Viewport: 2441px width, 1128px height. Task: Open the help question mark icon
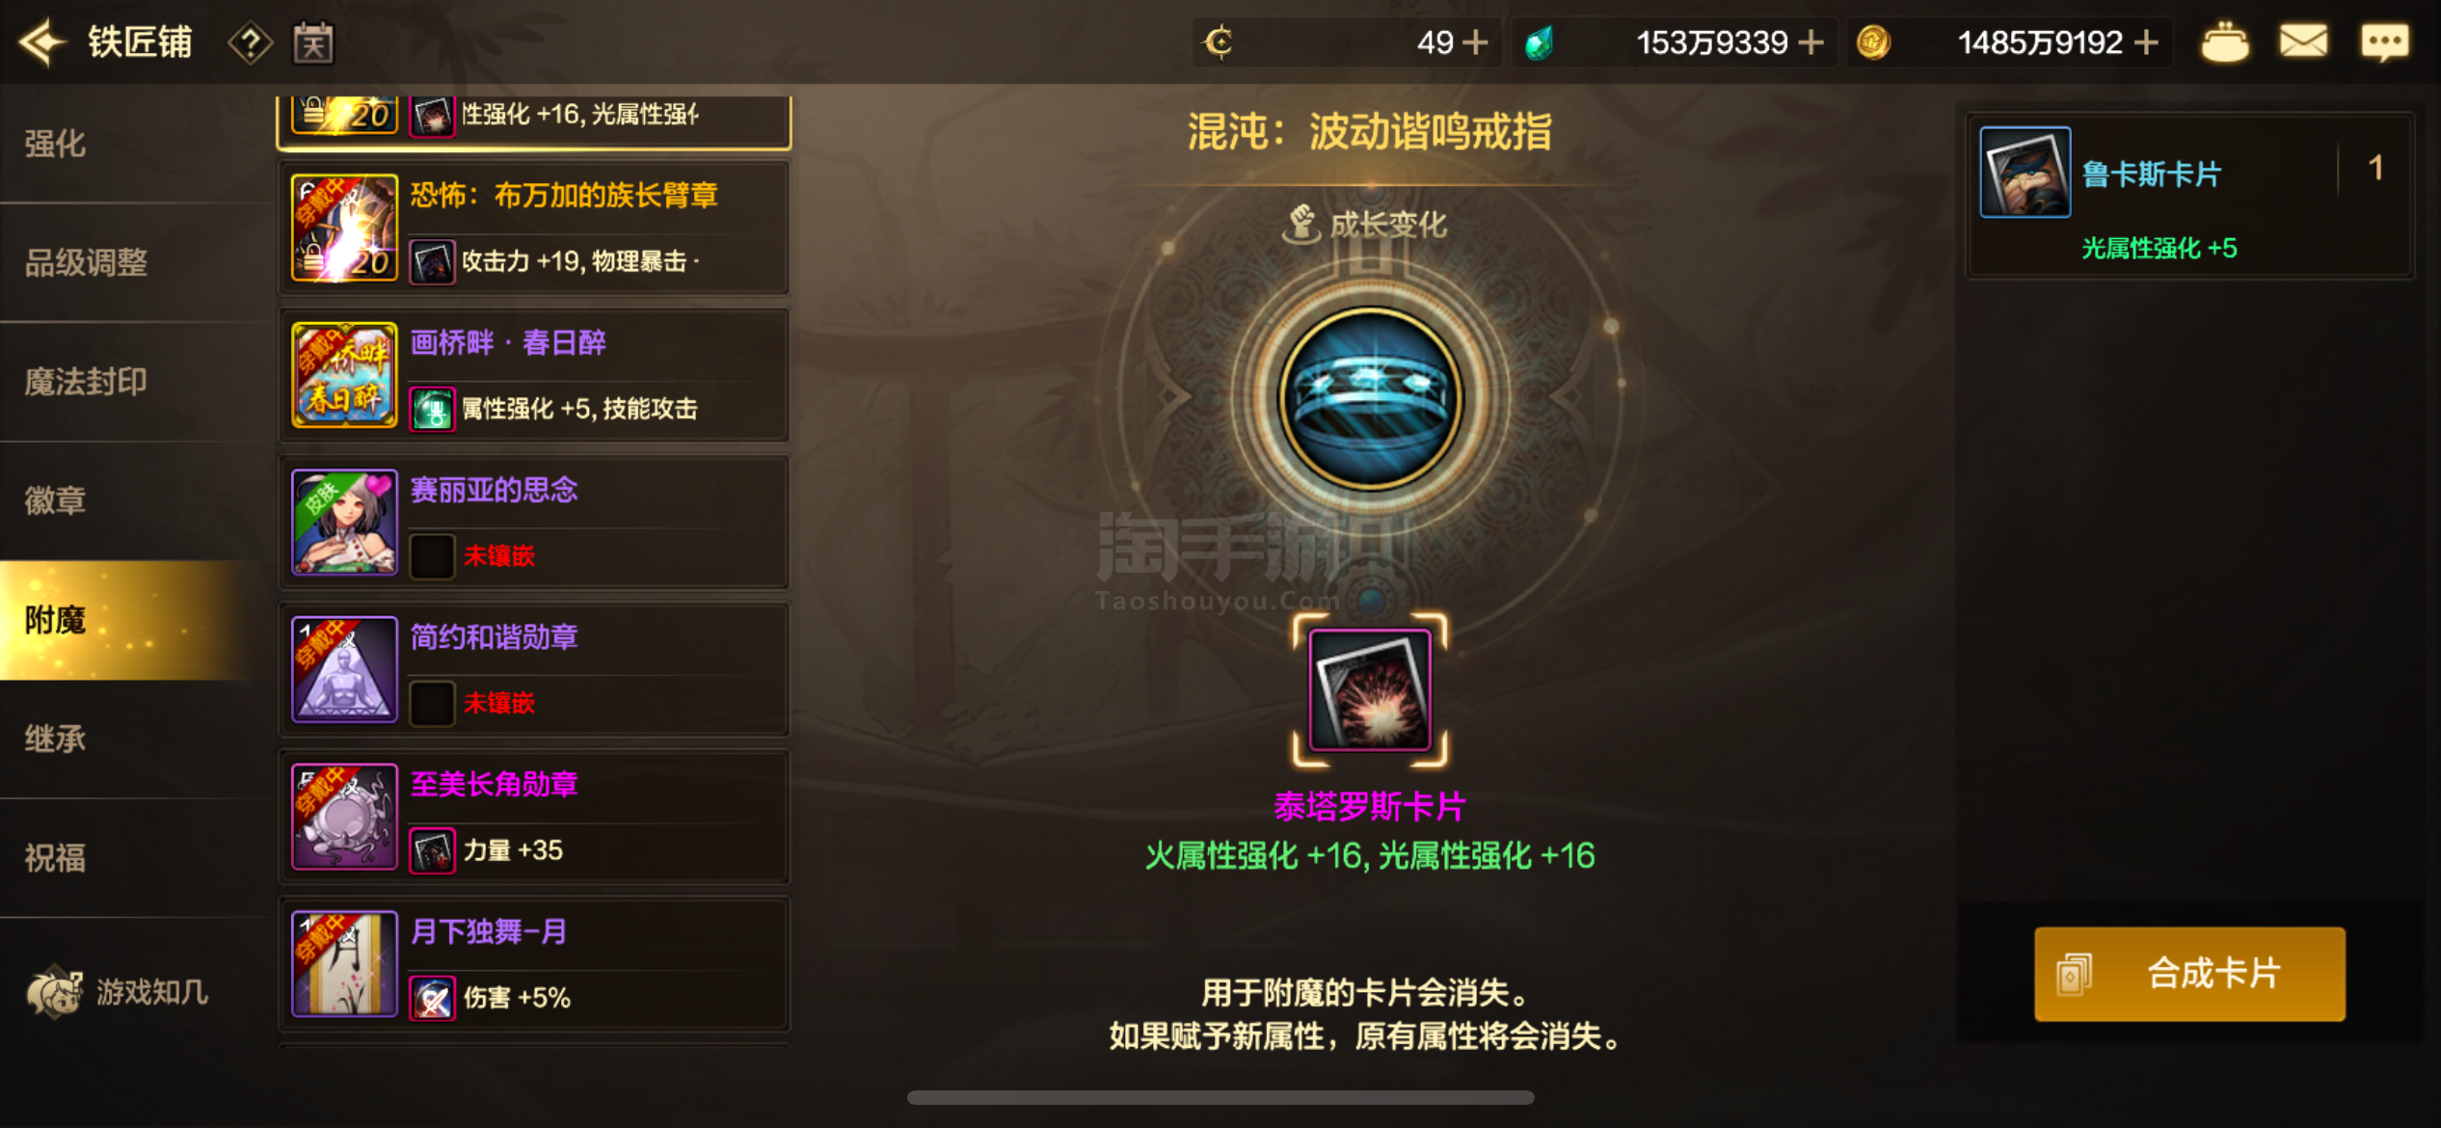(250, 43)
